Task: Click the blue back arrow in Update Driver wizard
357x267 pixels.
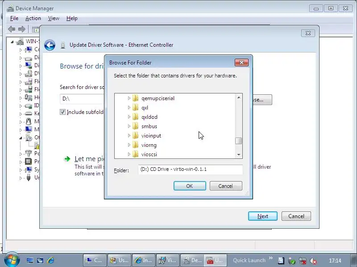Action: click(x=50, y=45)
